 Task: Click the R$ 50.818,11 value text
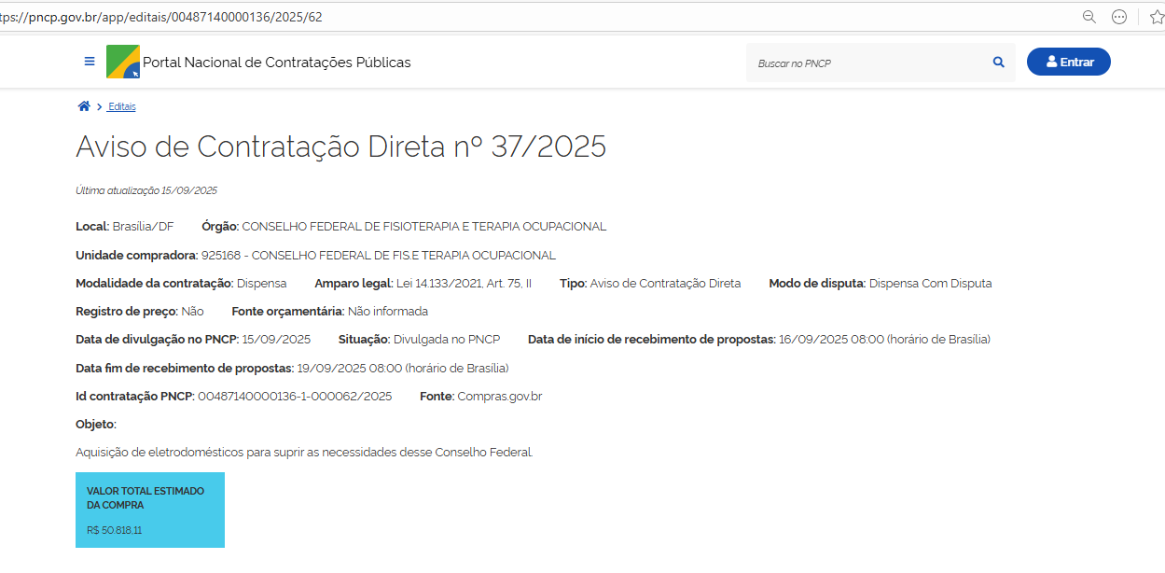[114, 530]
